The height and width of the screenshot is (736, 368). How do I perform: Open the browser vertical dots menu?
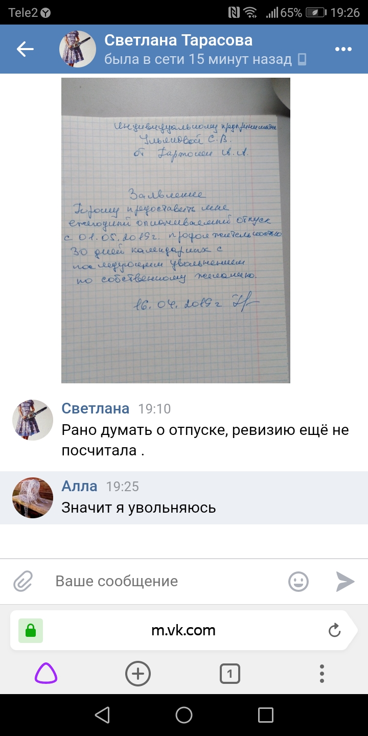pyautogui.click(x=322, y=674)
